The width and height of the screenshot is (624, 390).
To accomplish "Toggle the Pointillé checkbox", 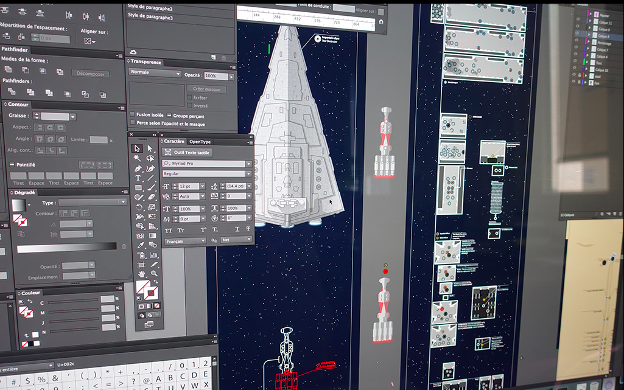I will [12, 164].
